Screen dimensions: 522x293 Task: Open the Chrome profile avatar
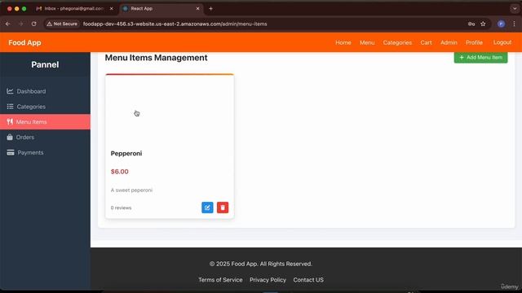[501, 24]
